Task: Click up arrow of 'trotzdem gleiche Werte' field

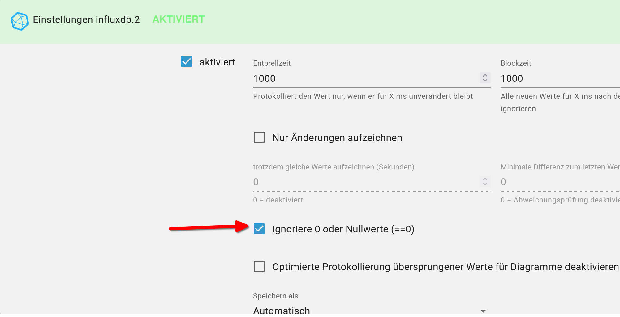Action: point(485,179)
